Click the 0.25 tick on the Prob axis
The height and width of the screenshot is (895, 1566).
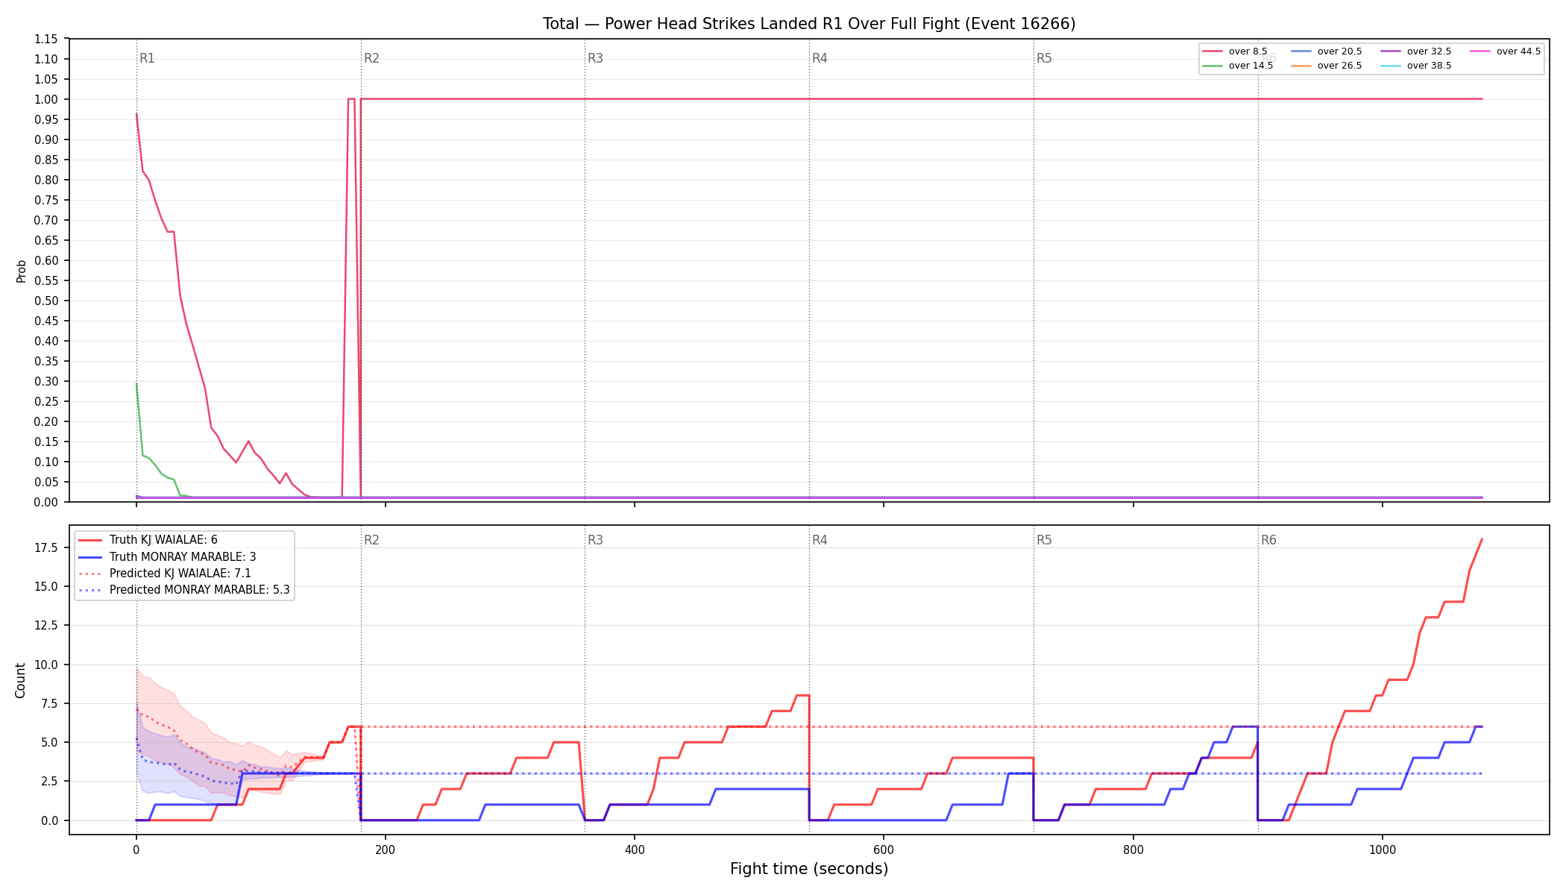(46, 401)
